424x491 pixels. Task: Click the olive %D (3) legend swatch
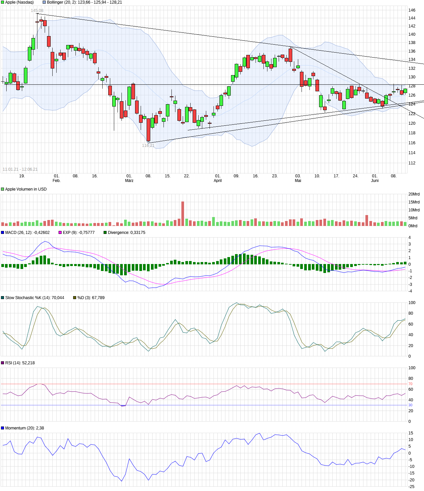75,298
